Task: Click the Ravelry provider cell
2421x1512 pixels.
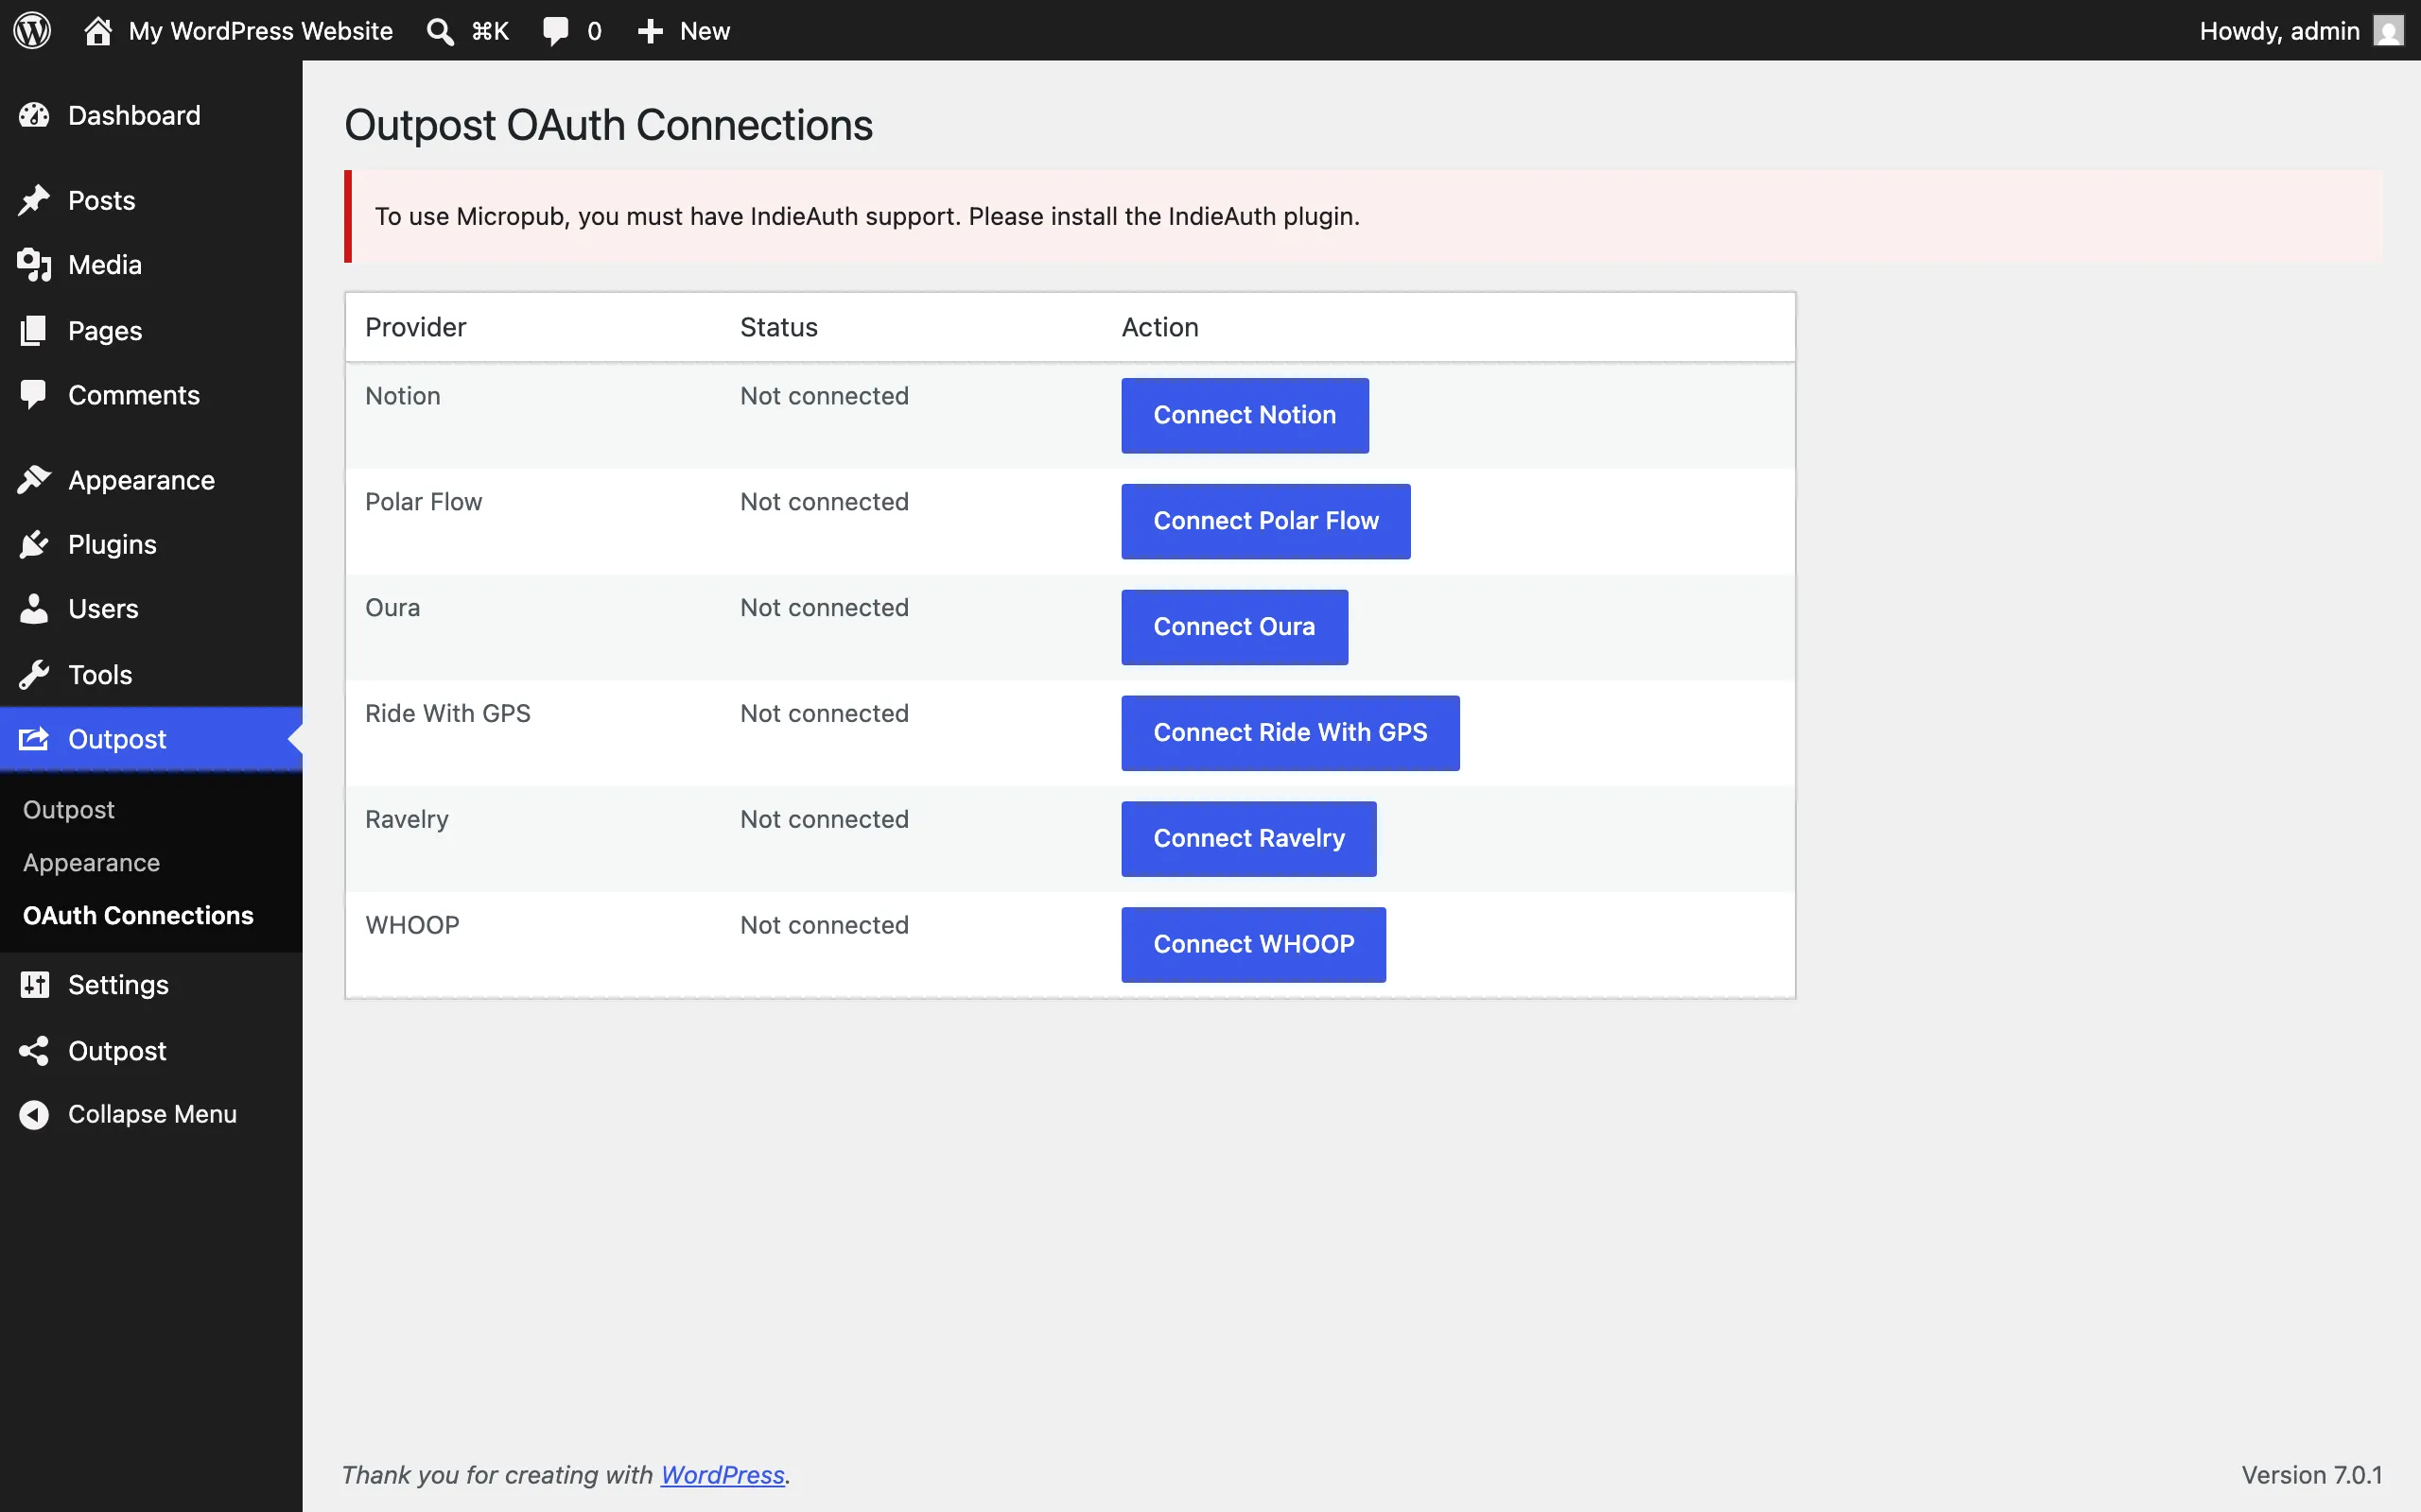Action: [x=406, y=820]
